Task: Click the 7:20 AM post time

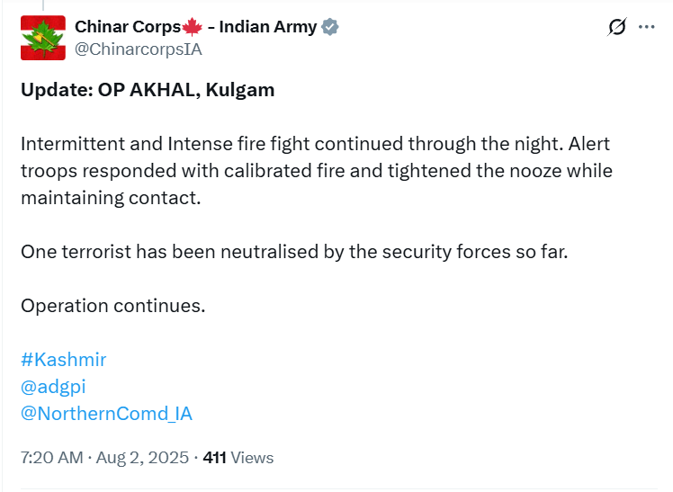Action: click(51, 458)
